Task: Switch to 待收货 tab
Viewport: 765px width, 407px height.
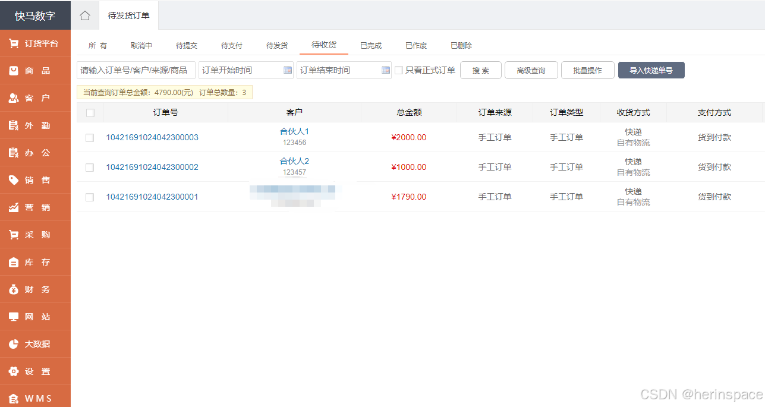Action: coord(324,45)
